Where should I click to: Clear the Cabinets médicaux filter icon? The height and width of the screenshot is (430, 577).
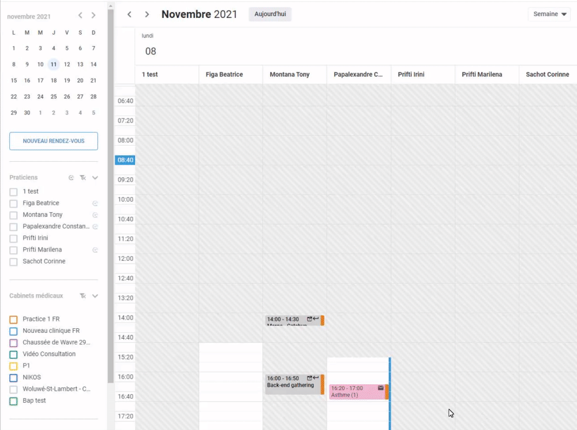pyautogui.click(x=83, y=296)
